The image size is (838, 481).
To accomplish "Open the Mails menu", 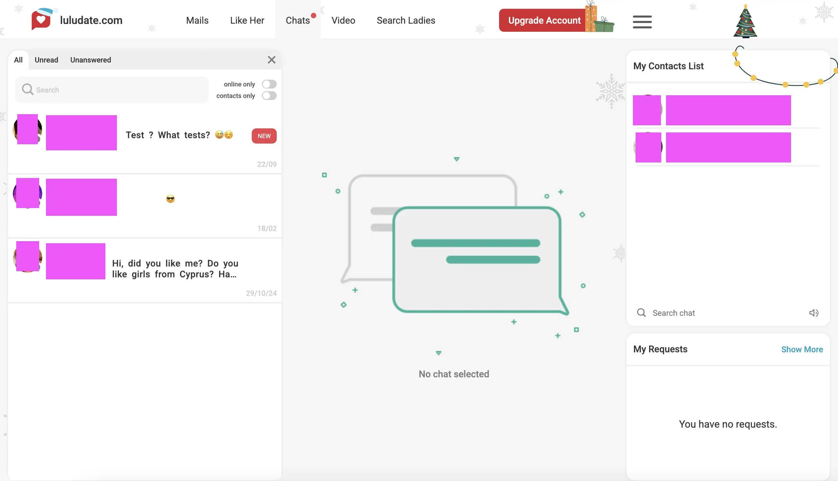I will (197, 20).
